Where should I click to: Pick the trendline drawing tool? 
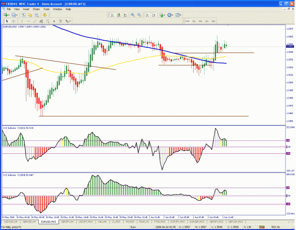point(35,21)
